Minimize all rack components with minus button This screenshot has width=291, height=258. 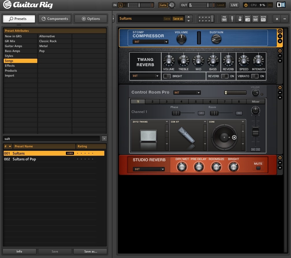coord(285,19)
